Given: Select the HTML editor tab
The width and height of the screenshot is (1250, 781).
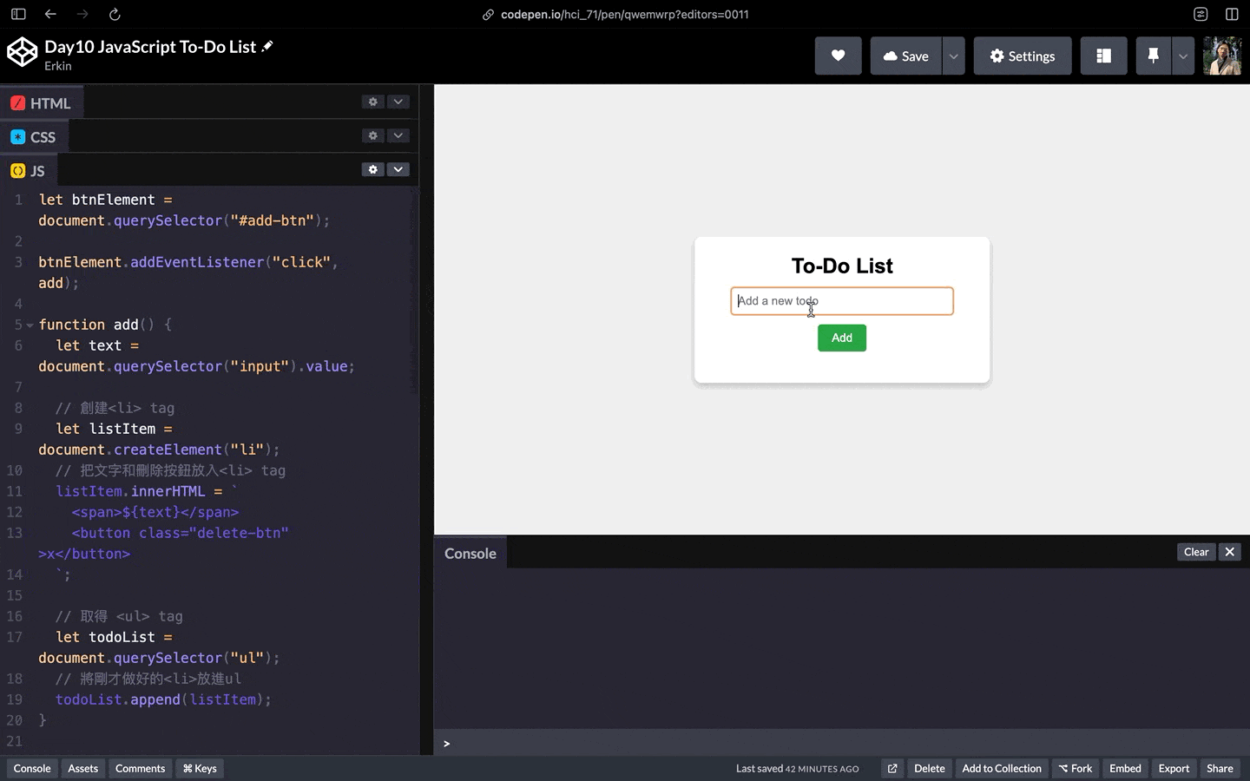Looking at the screenshot, I should click(41, 103).
